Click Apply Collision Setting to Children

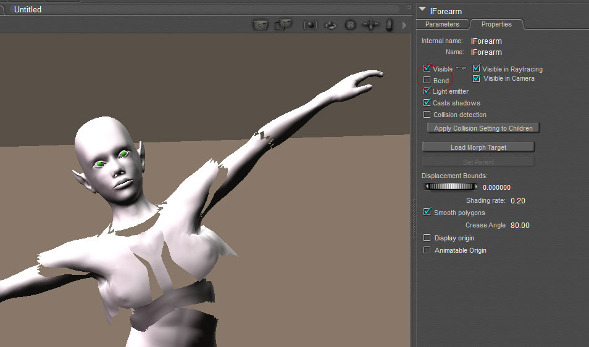[483, 128]
